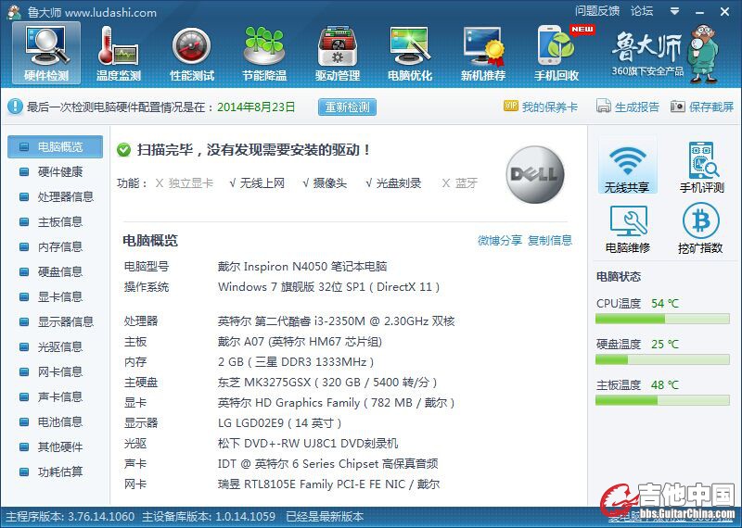Click the 2014年8月23日 detection date
742x528 pixels.
point(256,107)
